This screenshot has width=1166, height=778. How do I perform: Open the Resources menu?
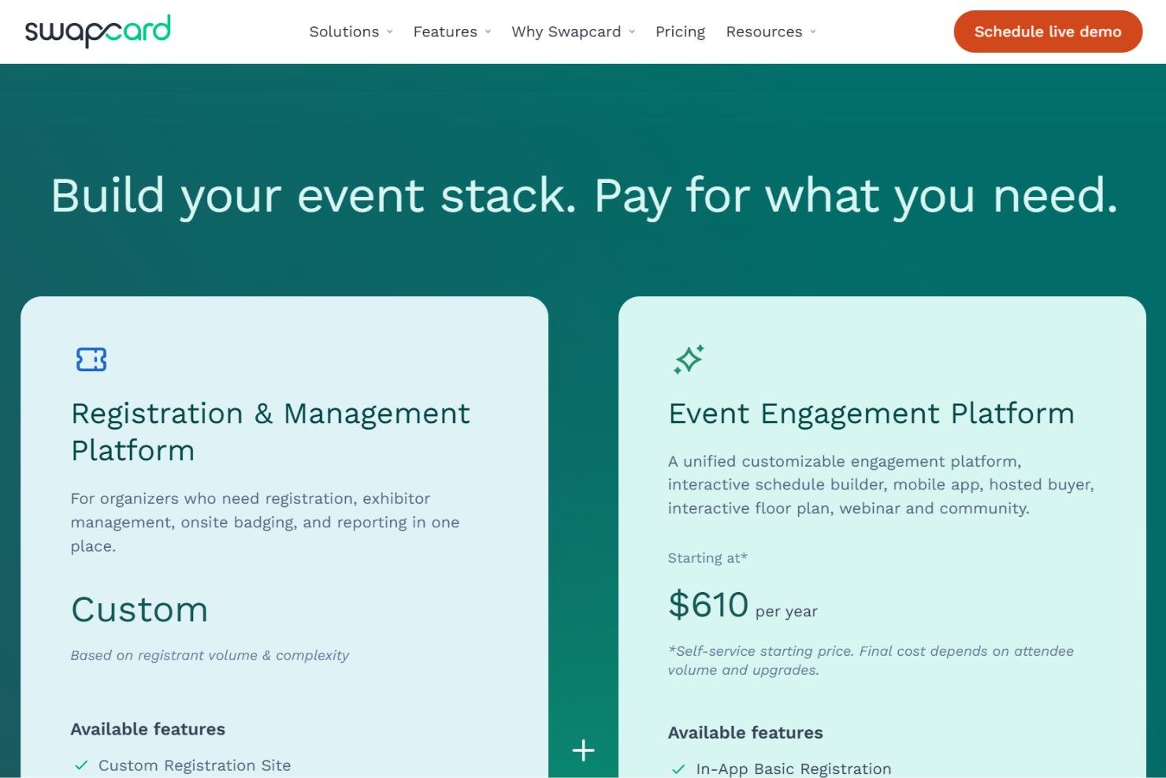click(764, 32)
